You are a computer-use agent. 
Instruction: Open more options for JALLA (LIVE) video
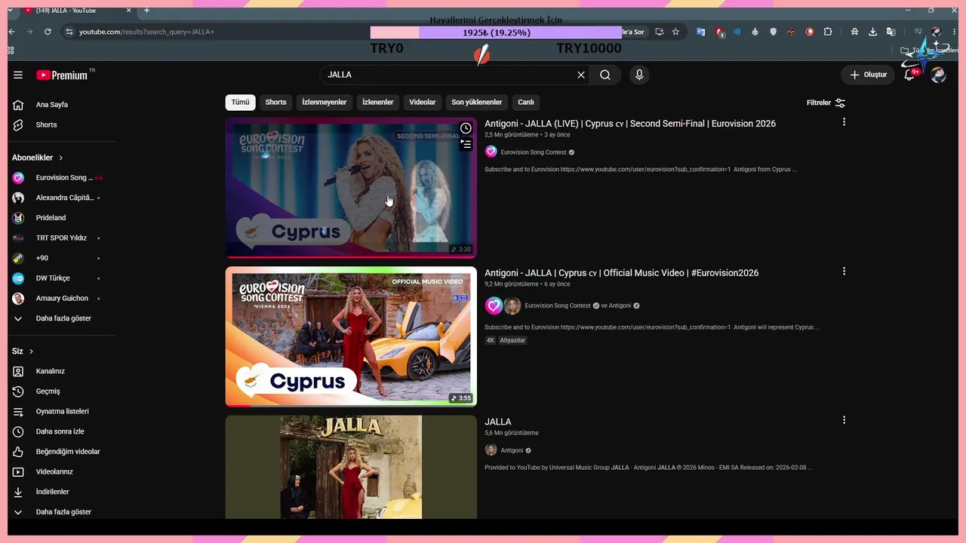tap(844, 122)
